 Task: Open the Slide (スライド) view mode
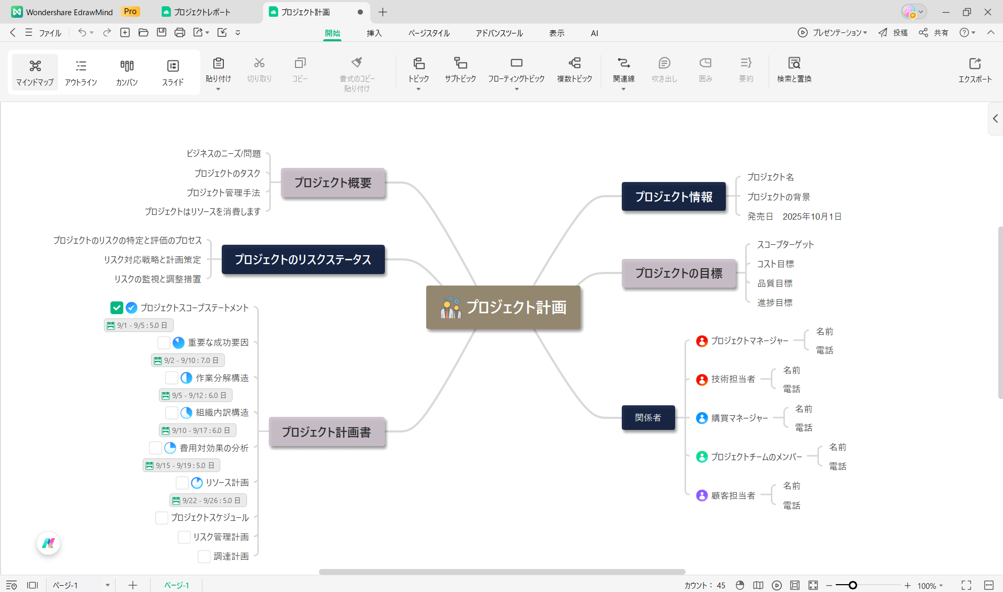[173, 72]
